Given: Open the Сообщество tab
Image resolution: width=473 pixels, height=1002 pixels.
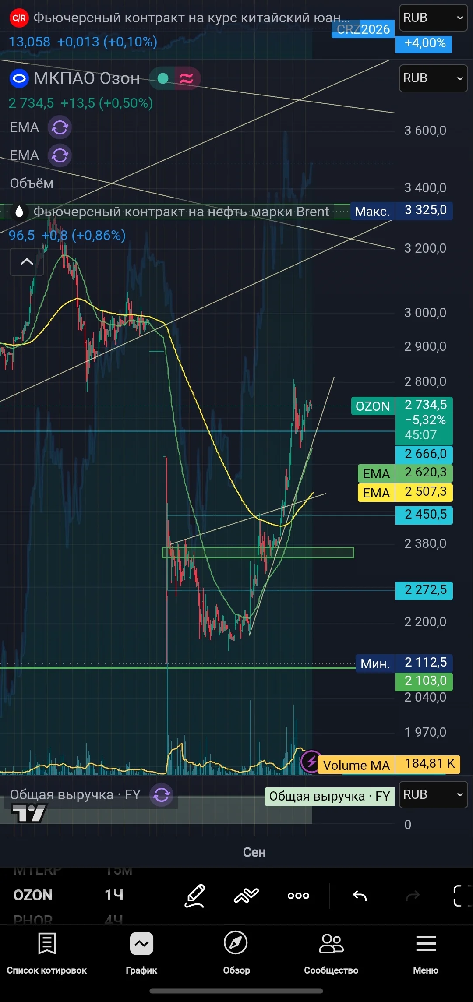Looking at the screenshot, I should pos(331,953).
